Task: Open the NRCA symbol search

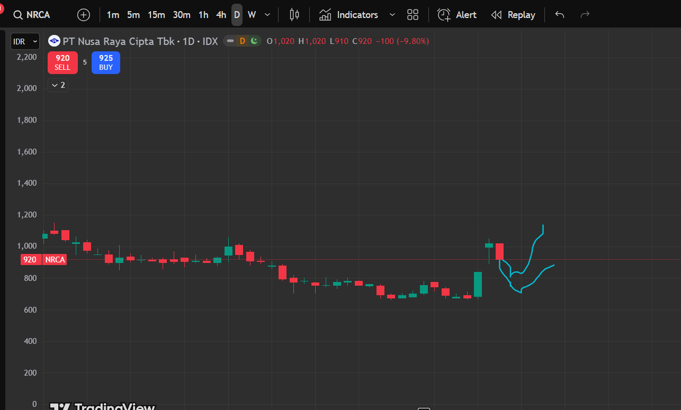Action: tap(32, 15)
